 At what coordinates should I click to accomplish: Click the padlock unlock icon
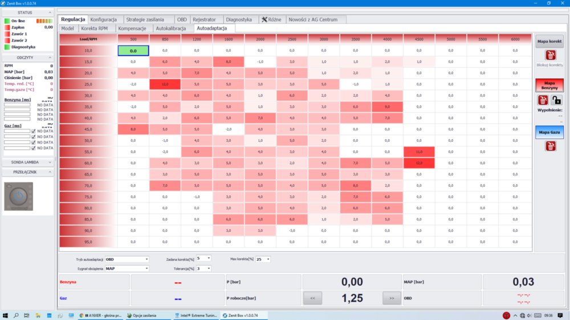[556, 100]
